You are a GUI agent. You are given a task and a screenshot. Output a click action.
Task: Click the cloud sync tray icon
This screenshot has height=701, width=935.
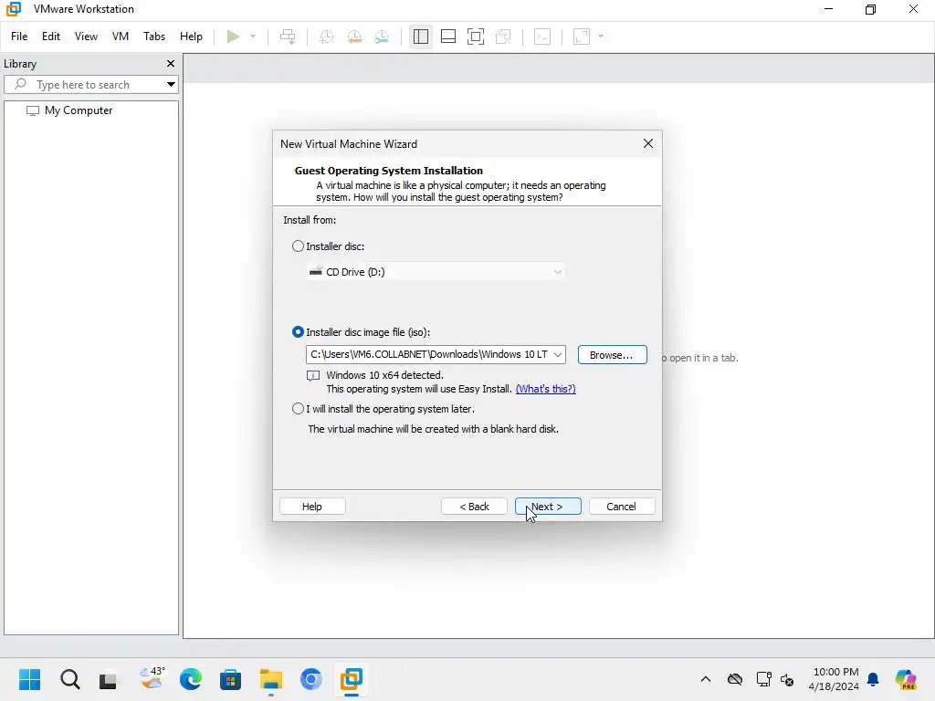point(735,679)
